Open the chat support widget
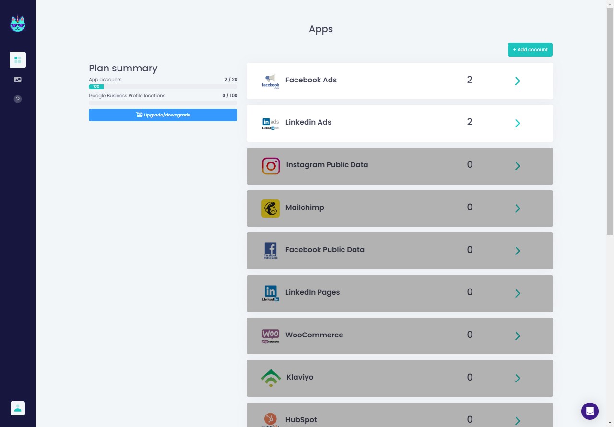The width and height of the screenshot is (614, 427). [x=590, y=411]
